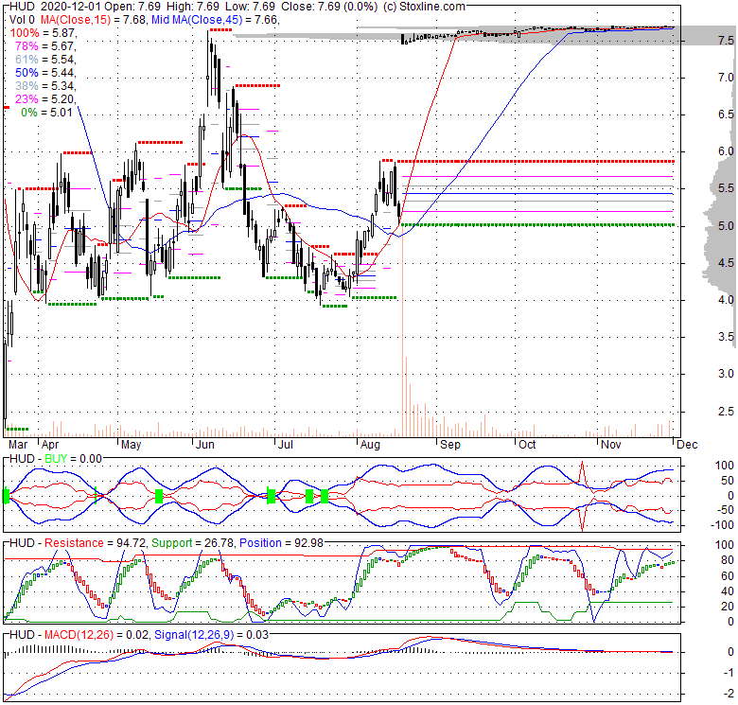Click the Mar label on time axis
Screen dimensions: 738x705
click(x=18, y=445)
